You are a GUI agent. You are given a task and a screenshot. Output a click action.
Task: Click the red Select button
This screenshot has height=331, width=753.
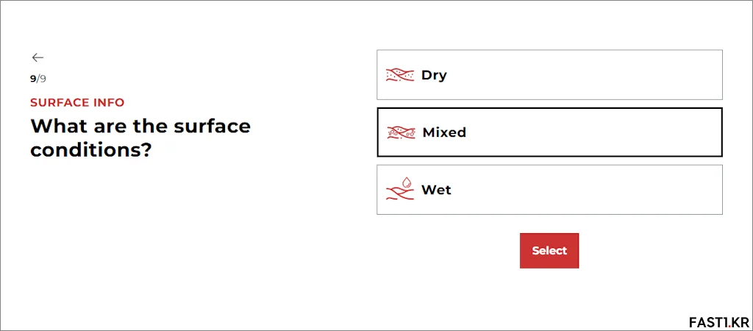(549, 251)
